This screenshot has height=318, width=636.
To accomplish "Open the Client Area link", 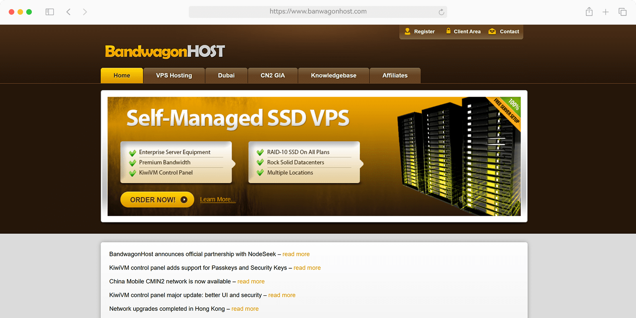I will click(x=463, y=31).
